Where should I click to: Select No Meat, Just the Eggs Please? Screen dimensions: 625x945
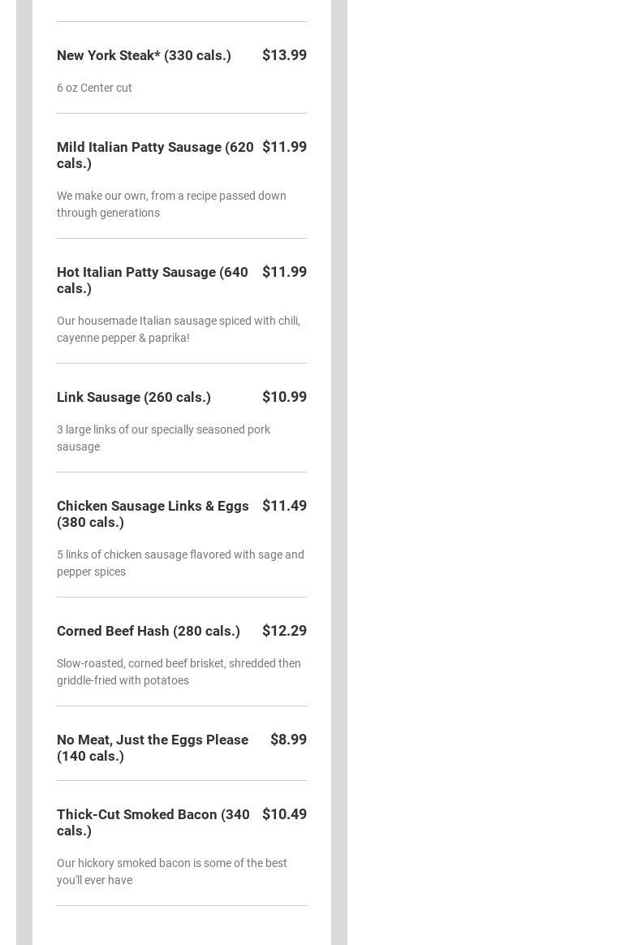coord(153,748)
